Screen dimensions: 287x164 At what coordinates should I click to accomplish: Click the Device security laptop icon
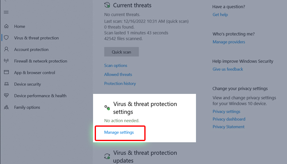(6, 84)
